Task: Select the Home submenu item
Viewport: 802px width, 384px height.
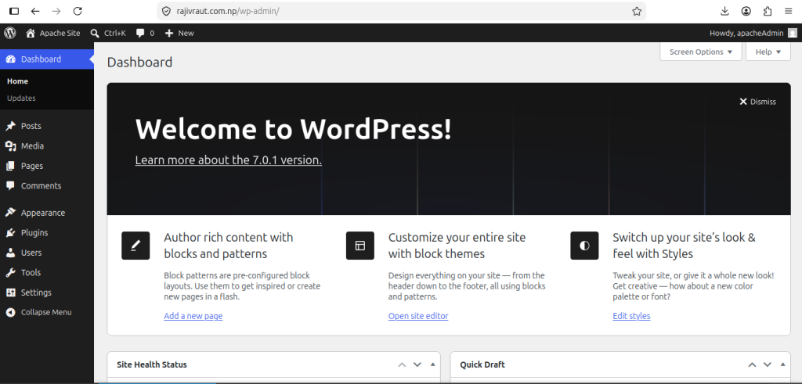Action: (x=17, y=81)
